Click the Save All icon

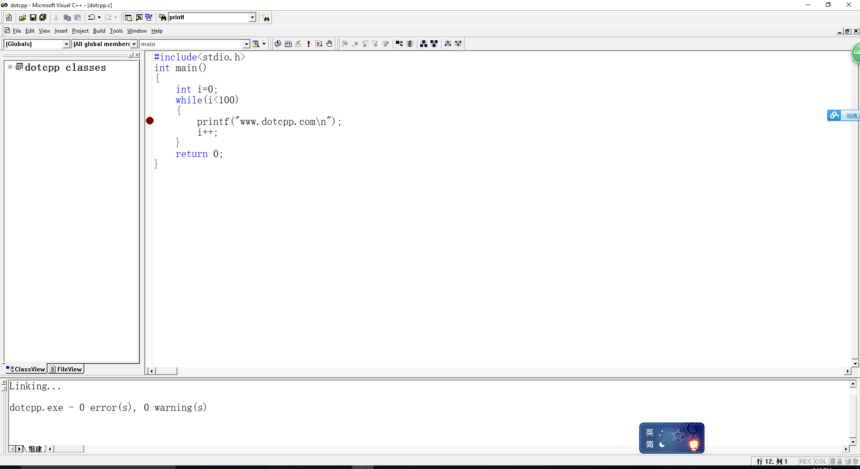[43, 17]
